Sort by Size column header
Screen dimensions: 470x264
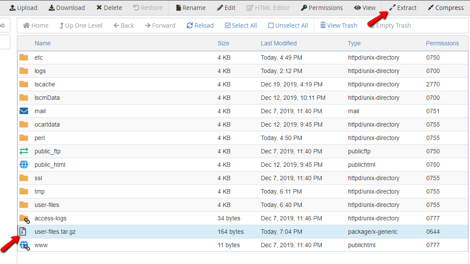pyautogui.click(x=223, y=43)
